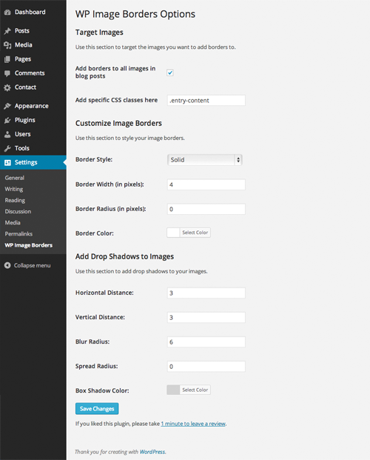Click the Border Radius input field
Viewport: 370px width, 460px height.
click(206, 209)
